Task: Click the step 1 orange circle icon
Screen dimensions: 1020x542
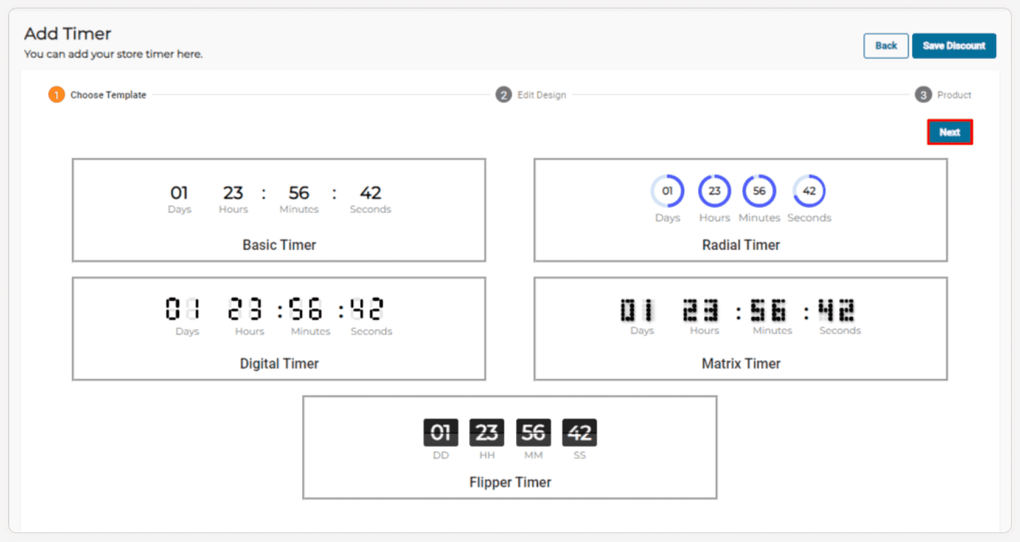Action: 56,95
